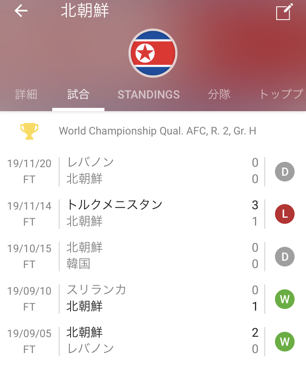Tap the D badge for 19/11/20 match

284,172
